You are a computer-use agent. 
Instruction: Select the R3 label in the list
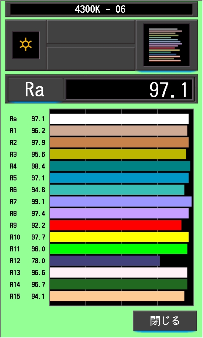(x=13, y=154)
